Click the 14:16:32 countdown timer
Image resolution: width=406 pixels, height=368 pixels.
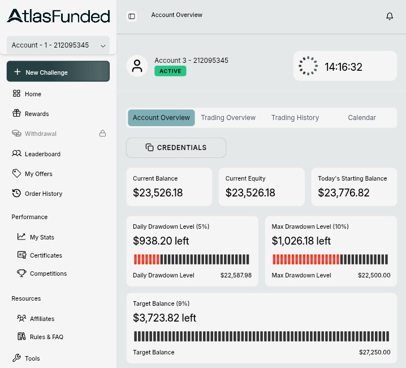click(343, 67)
